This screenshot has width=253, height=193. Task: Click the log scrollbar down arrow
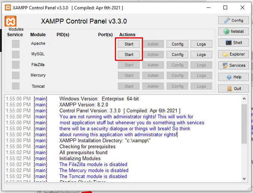click(x=244, y=179)
